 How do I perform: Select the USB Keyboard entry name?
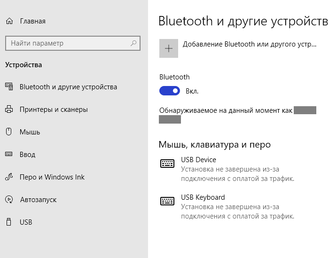point(203,197)
